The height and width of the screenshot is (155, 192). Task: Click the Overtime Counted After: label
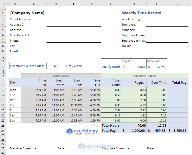click(x=28, y=66)
